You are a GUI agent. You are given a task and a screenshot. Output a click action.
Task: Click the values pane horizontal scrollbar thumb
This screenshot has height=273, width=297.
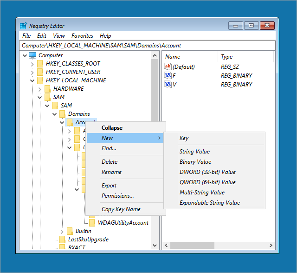coord(192,245)
